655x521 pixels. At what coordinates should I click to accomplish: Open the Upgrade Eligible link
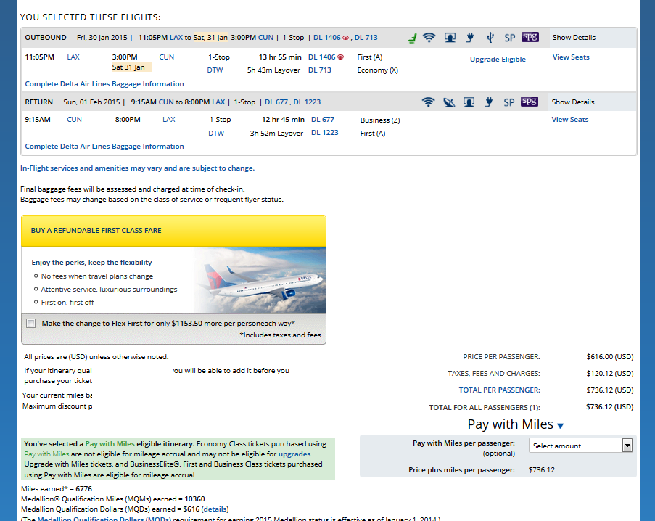pyautogui.click(x=498, y=60)
